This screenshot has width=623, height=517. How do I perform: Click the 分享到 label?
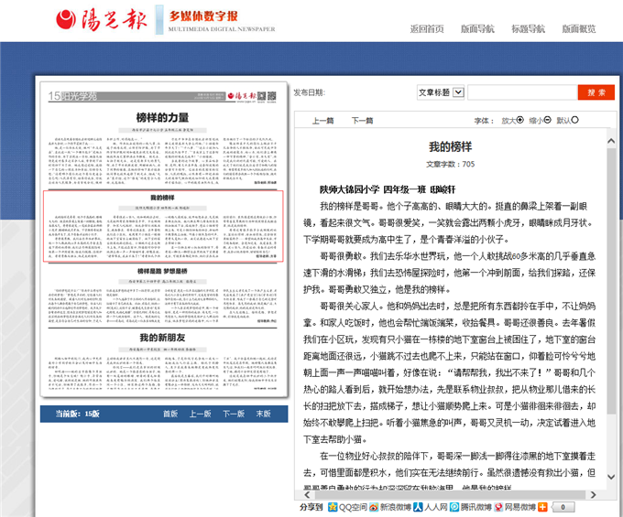coord(311,507)
